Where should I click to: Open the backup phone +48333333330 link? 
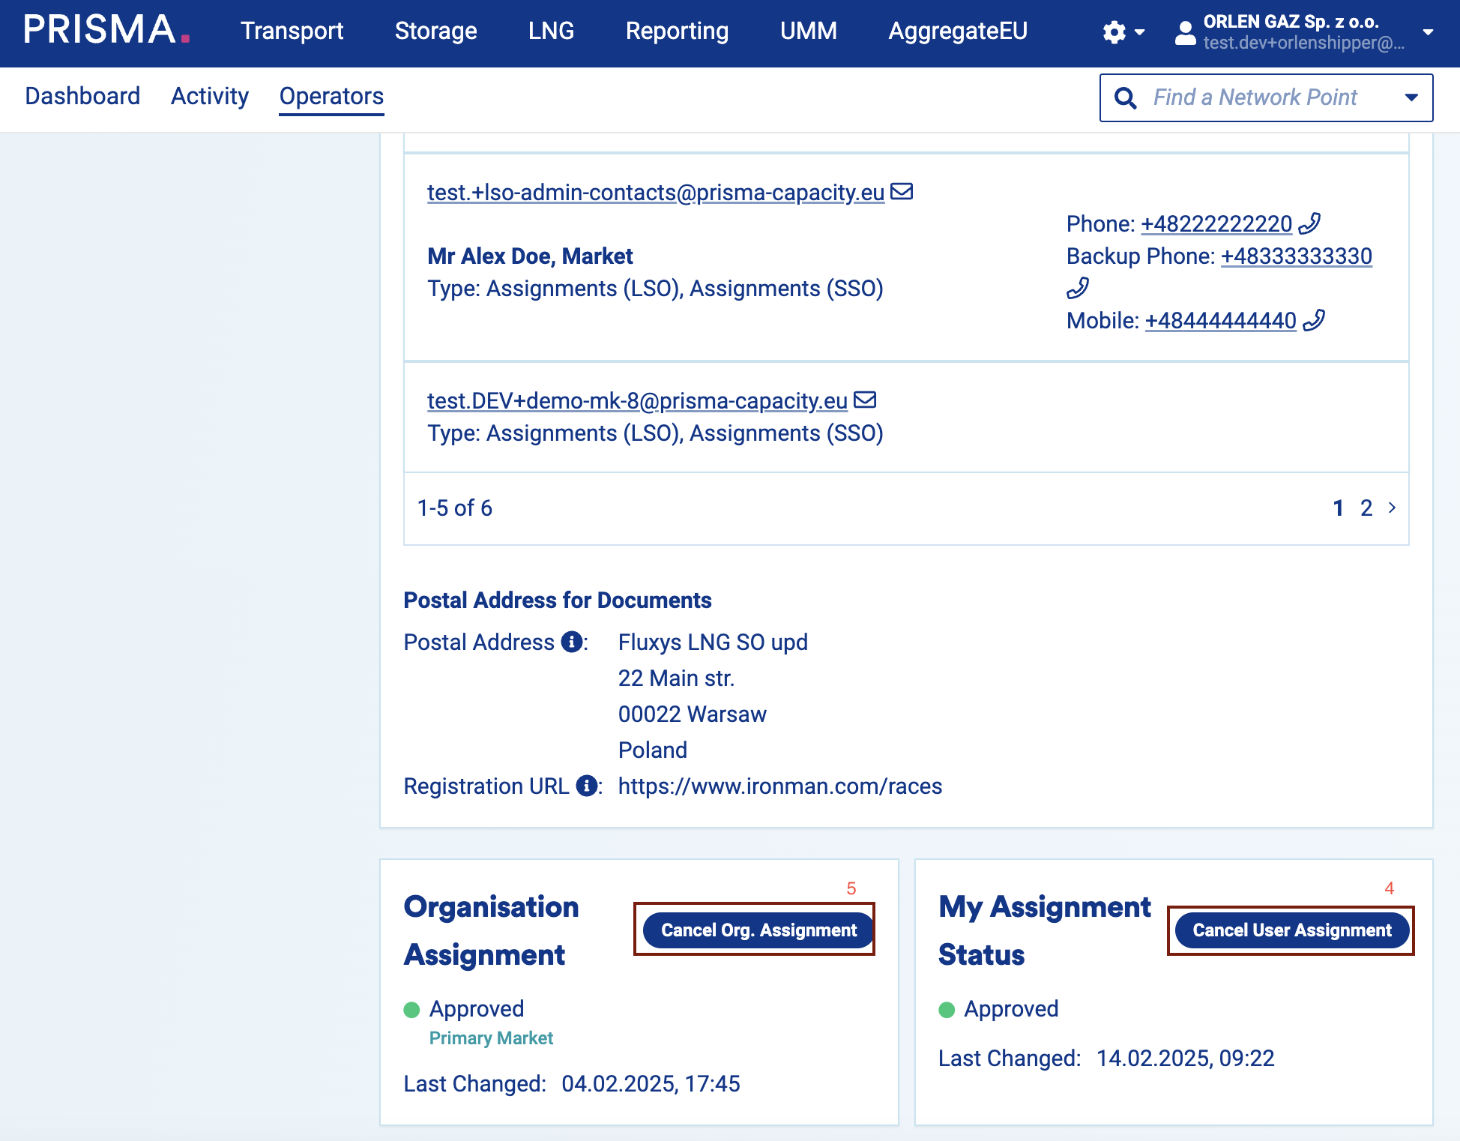(1296, 256)
